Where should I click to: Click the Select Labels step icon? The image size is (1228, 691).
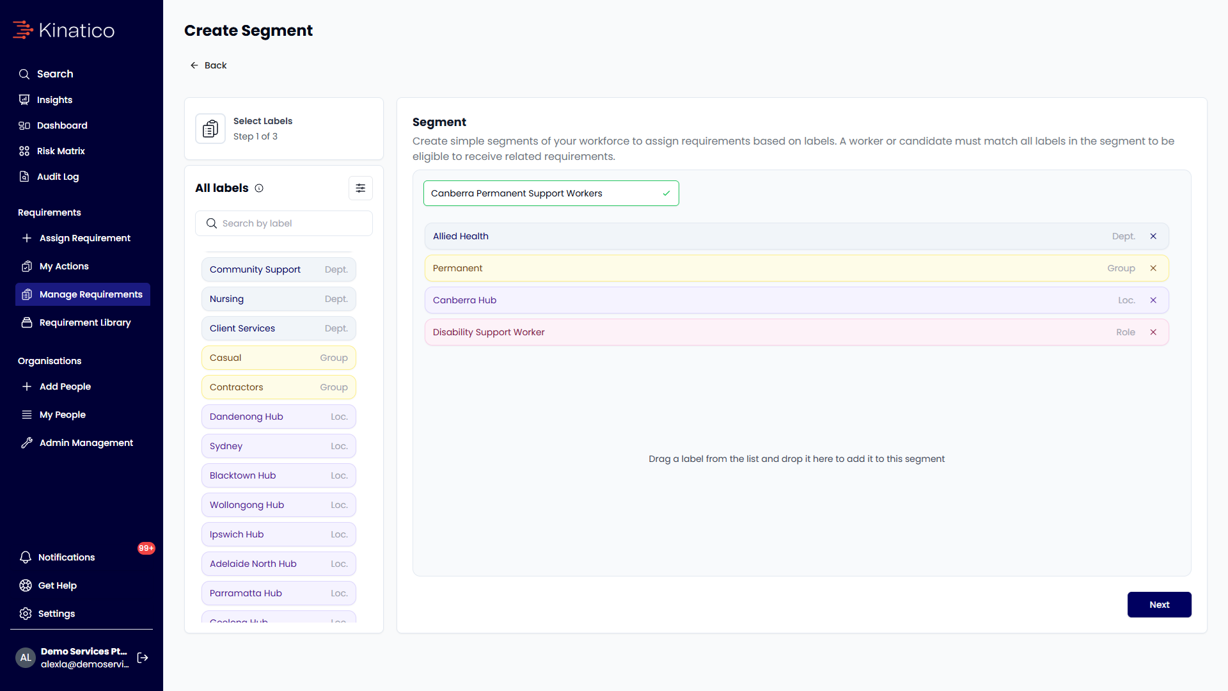coord(210,129)
